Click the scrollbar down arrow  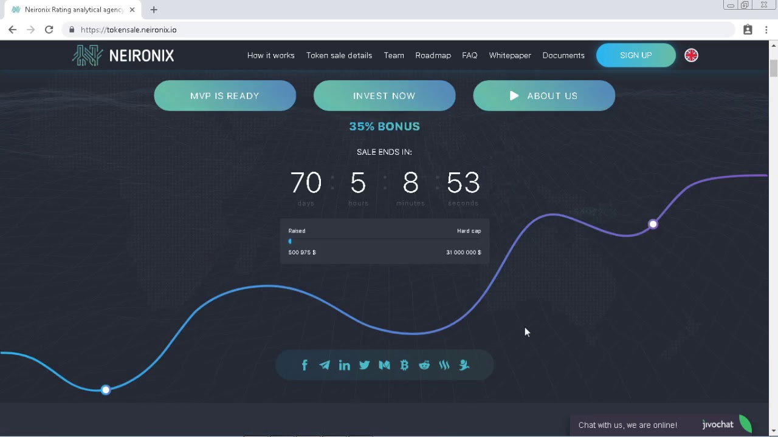tap(774, 432)
